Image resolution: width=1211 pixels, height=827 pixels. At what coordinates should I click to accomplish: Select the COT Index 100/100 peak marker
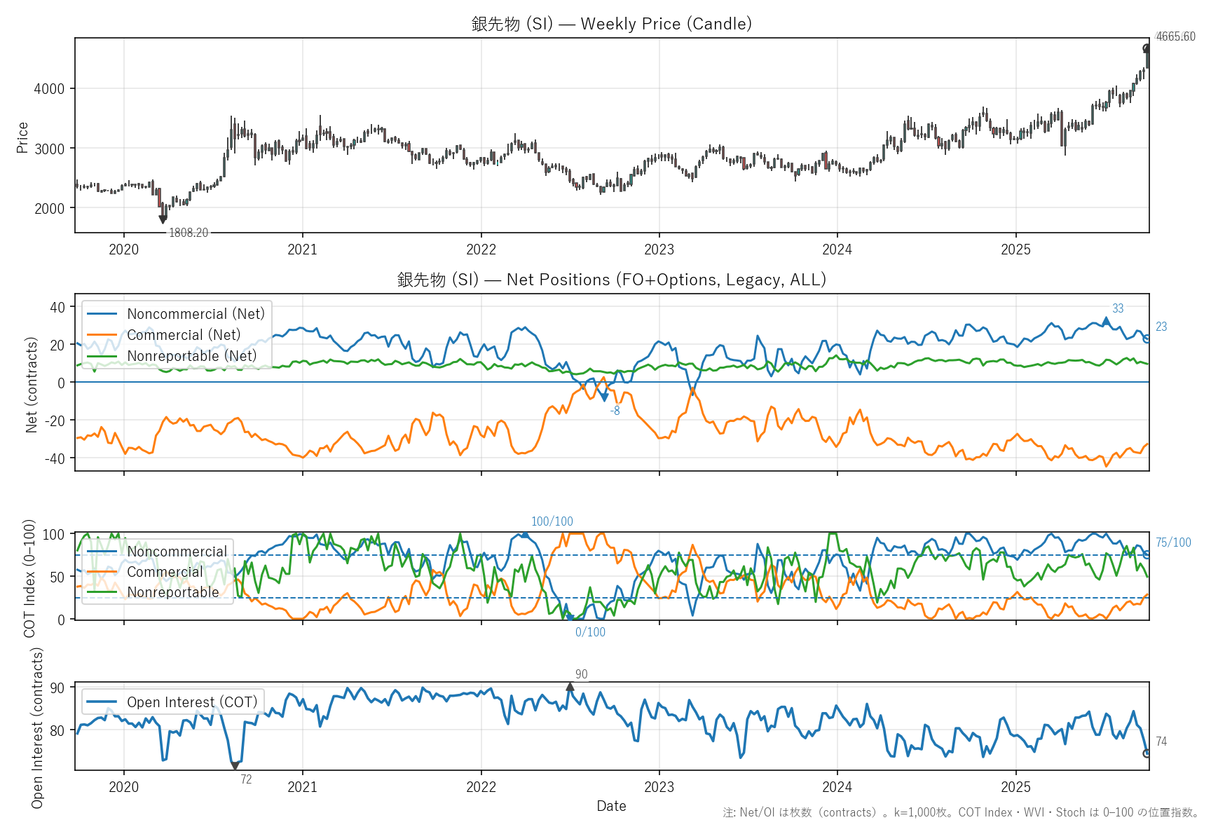[x=524, y=535]
